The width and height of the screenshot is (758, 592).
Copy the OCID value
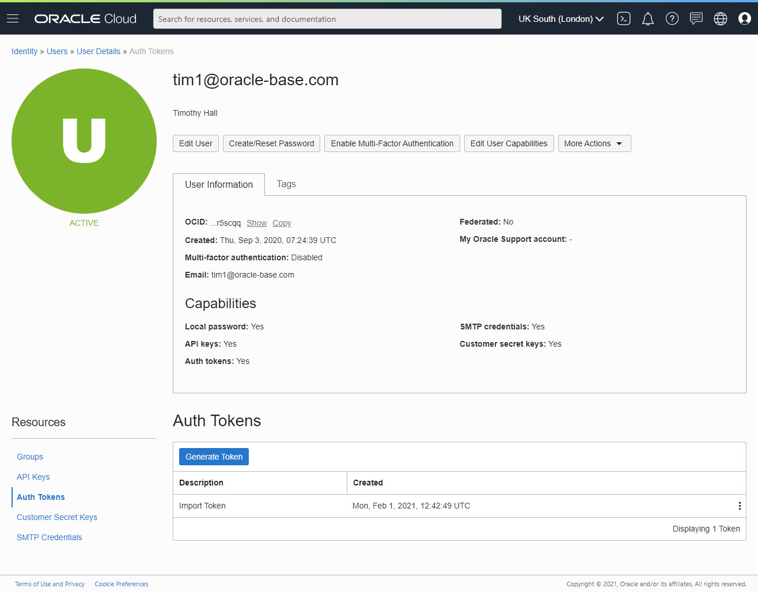[x=282, y=223]
